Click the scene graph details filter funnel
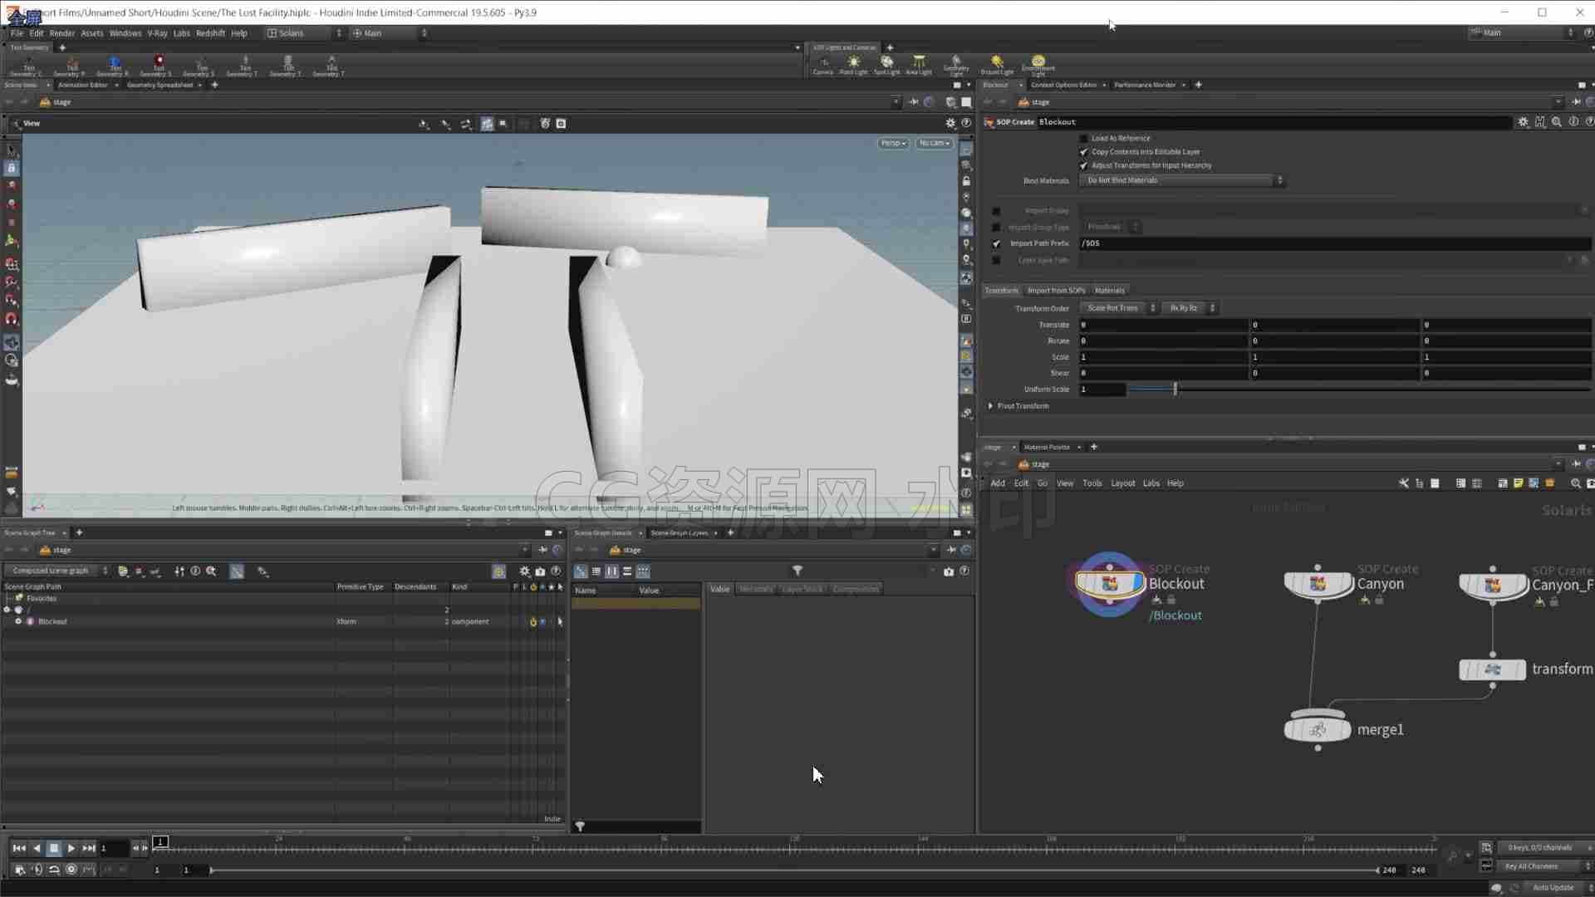1595x897 pixels. point(797,571)
